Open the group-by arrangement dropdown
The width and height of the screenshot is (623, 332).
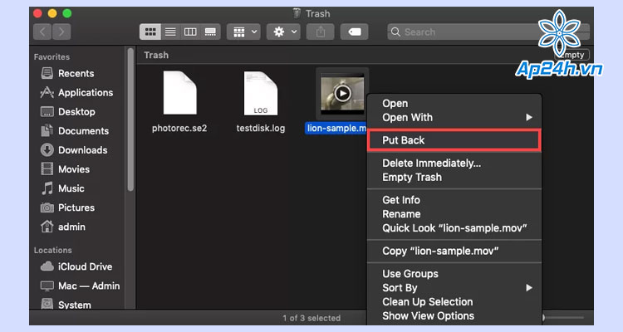pyautogui.click(x=244, y=32)
